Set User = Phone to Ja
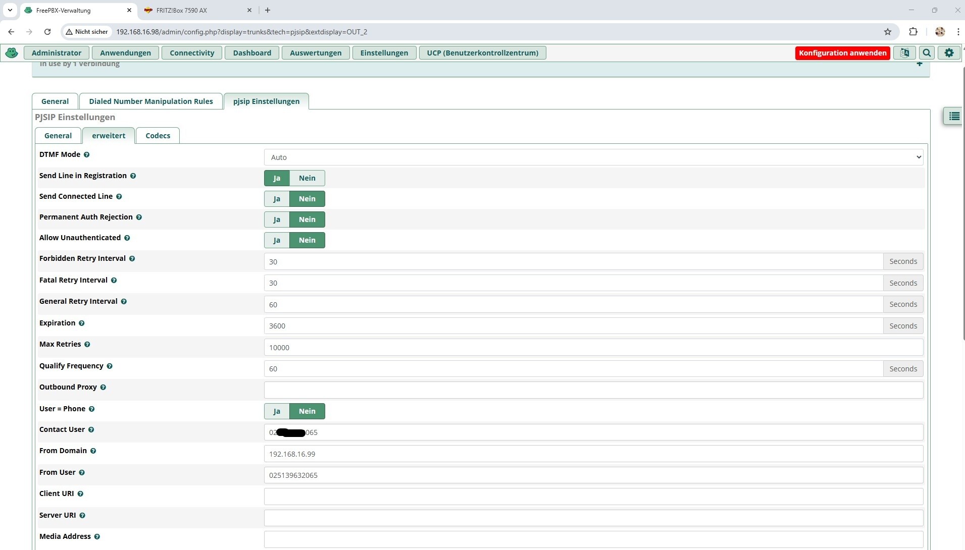The width and height of the screenshot is (965, 550). [x=277, y=411]
